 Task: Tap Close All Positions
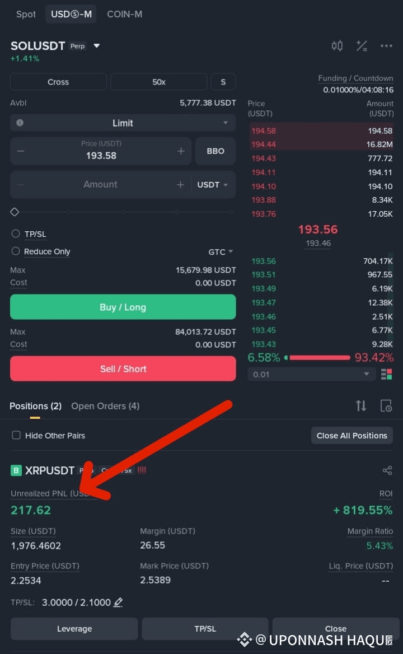(352, 436)
